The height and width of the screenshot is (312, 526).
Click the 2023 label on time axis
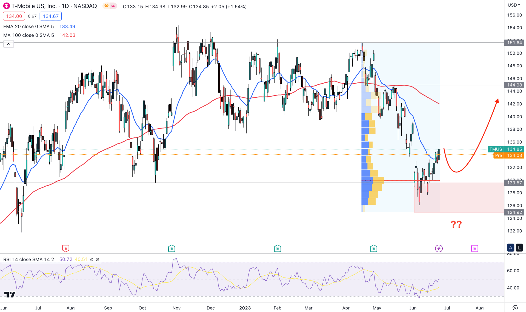pos(245,308)
